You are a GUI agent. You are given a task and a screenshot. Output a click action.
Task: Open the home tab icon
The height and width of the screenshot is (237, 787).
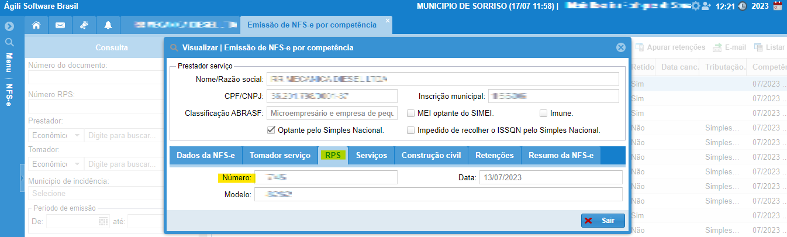click(x=36, y=25)
